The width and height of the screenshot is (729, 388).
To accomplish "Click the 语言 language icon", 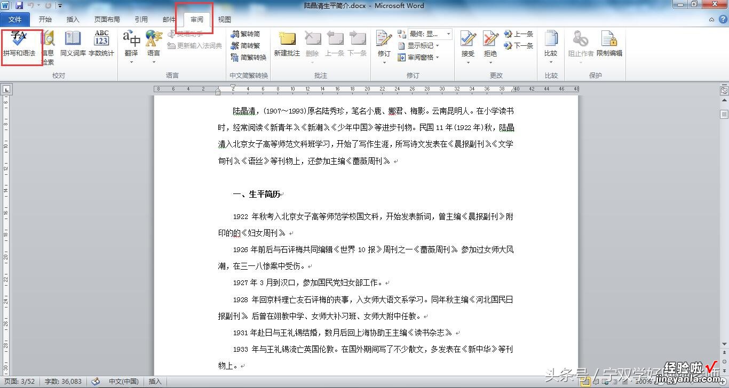I will tap(154, 39).
